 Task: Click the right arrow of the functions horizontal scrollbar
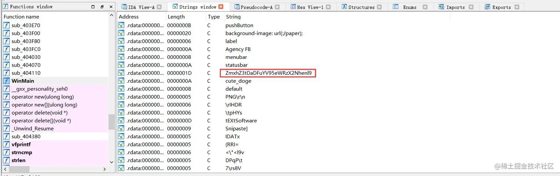[105, 169]
